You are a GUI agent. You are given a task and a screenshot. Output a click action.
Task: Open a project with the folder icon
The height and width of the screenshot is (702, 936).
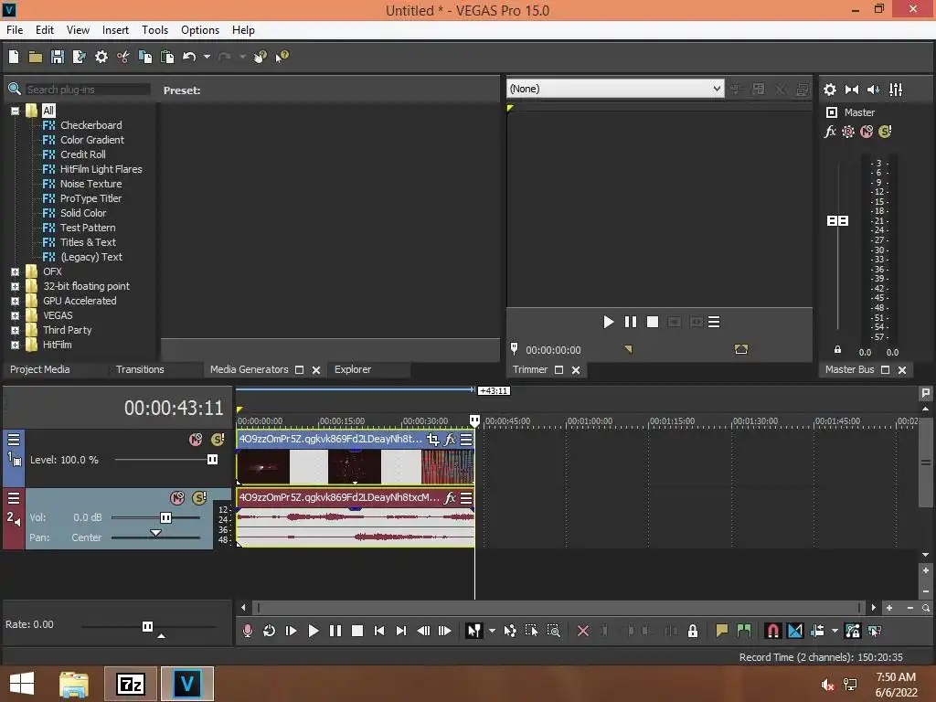(36, 57)
